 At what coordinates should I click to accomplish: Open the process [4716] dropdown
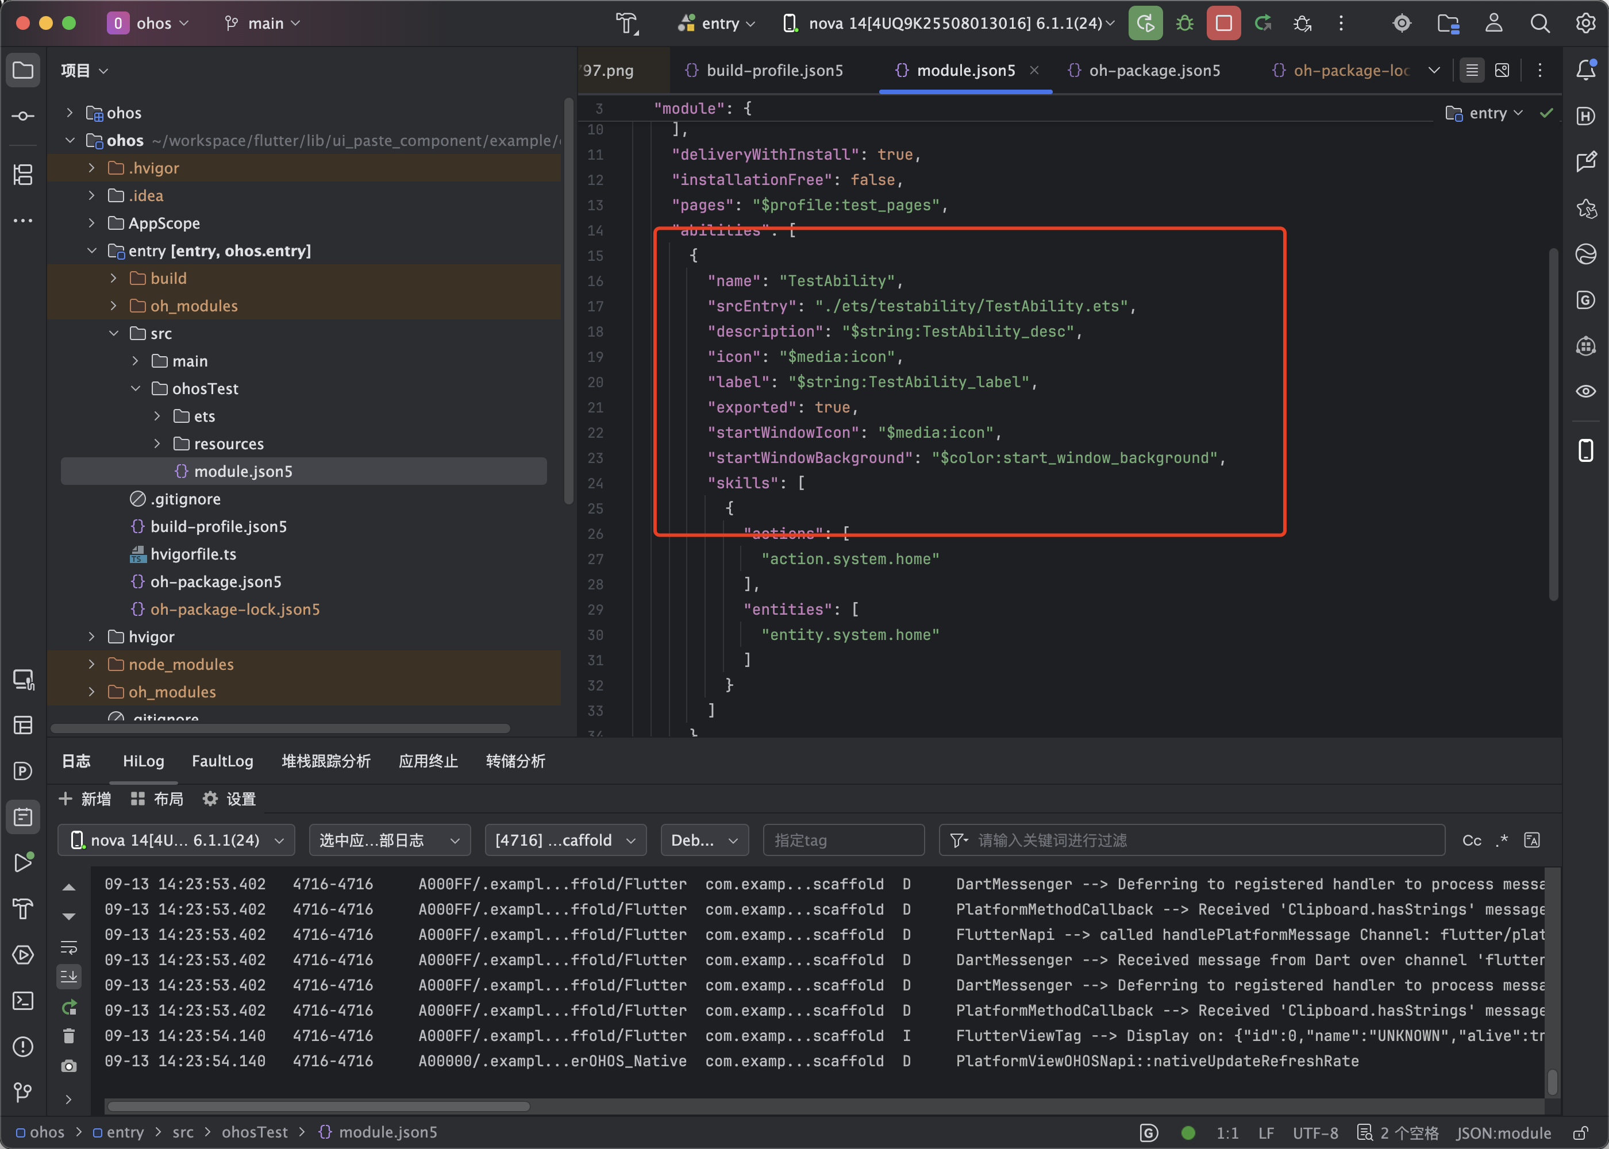[x=565, y=840]
